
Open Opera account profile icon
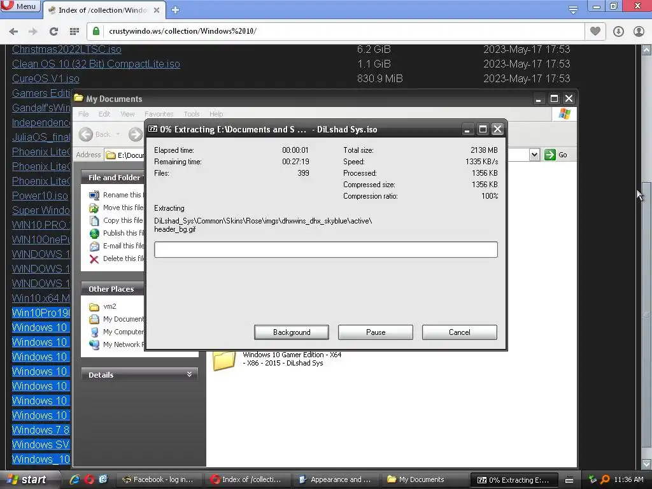[x=639, y=31]
